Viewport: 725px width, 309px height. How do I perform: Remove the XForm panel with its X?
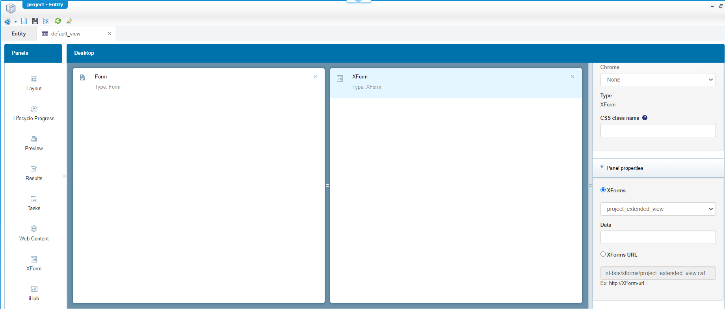[573, 77]
